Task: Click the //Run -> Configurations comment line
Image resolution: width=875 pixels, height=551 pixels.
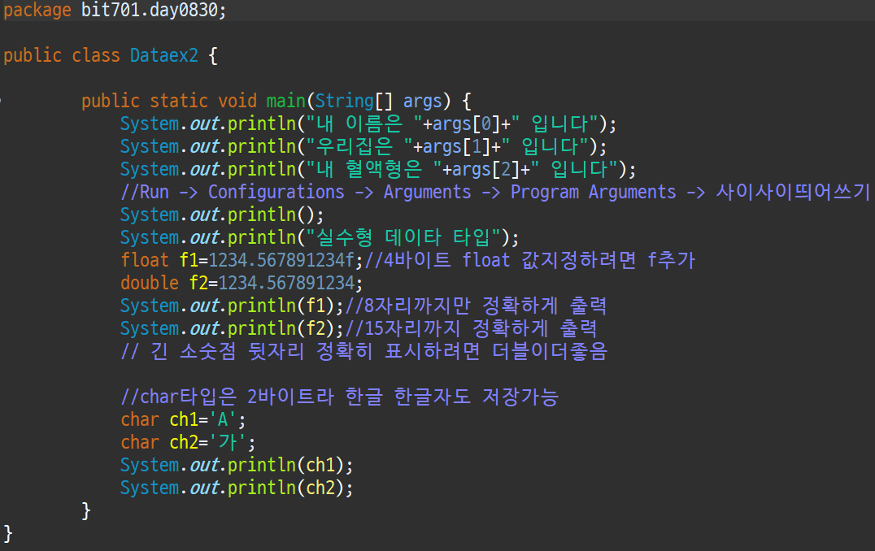Action: tap(495, 192)
